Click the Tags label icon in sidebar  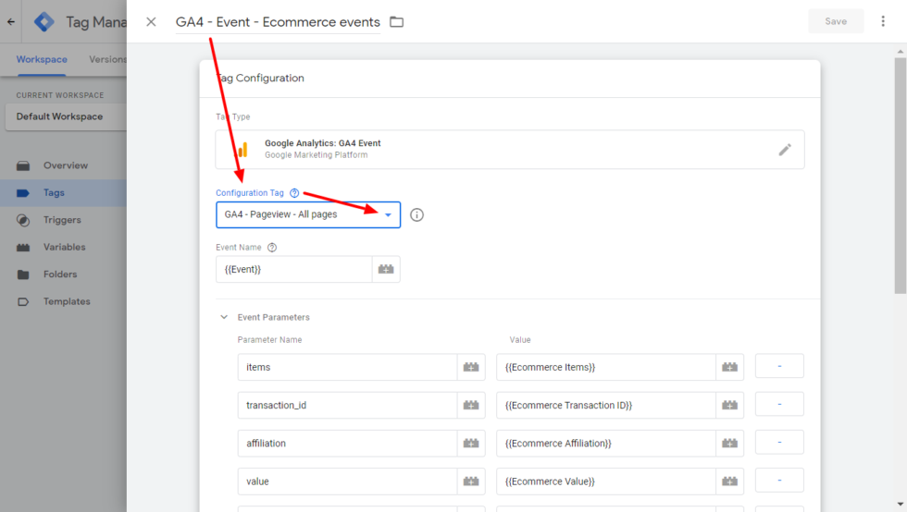click(x=23, y=193)
